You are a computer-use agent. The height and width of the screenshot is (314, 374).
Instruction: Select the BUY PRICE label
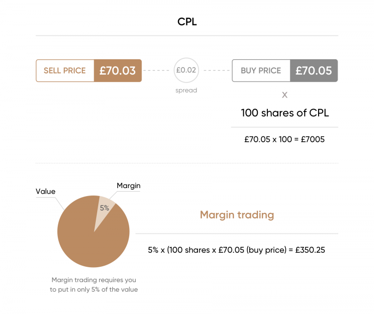[x=261, y=71]
